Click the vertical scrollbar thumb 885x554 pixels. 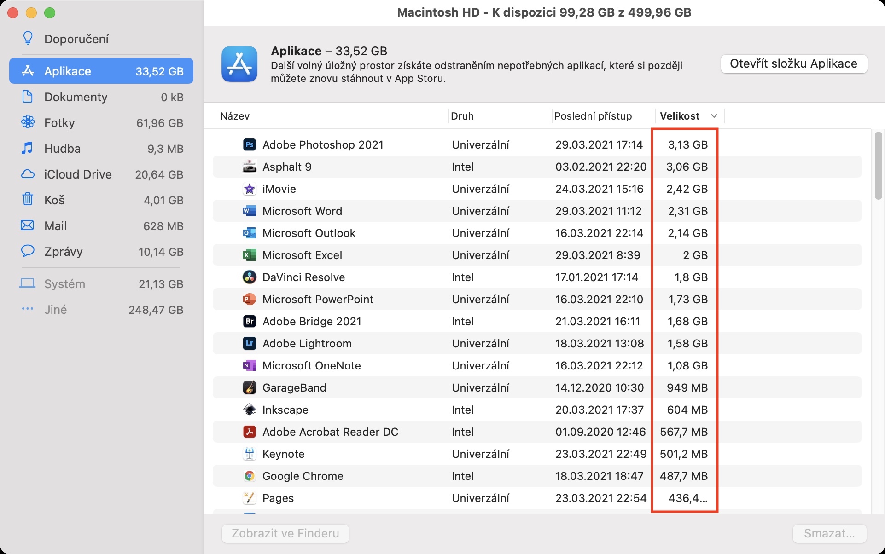(878, 166)
